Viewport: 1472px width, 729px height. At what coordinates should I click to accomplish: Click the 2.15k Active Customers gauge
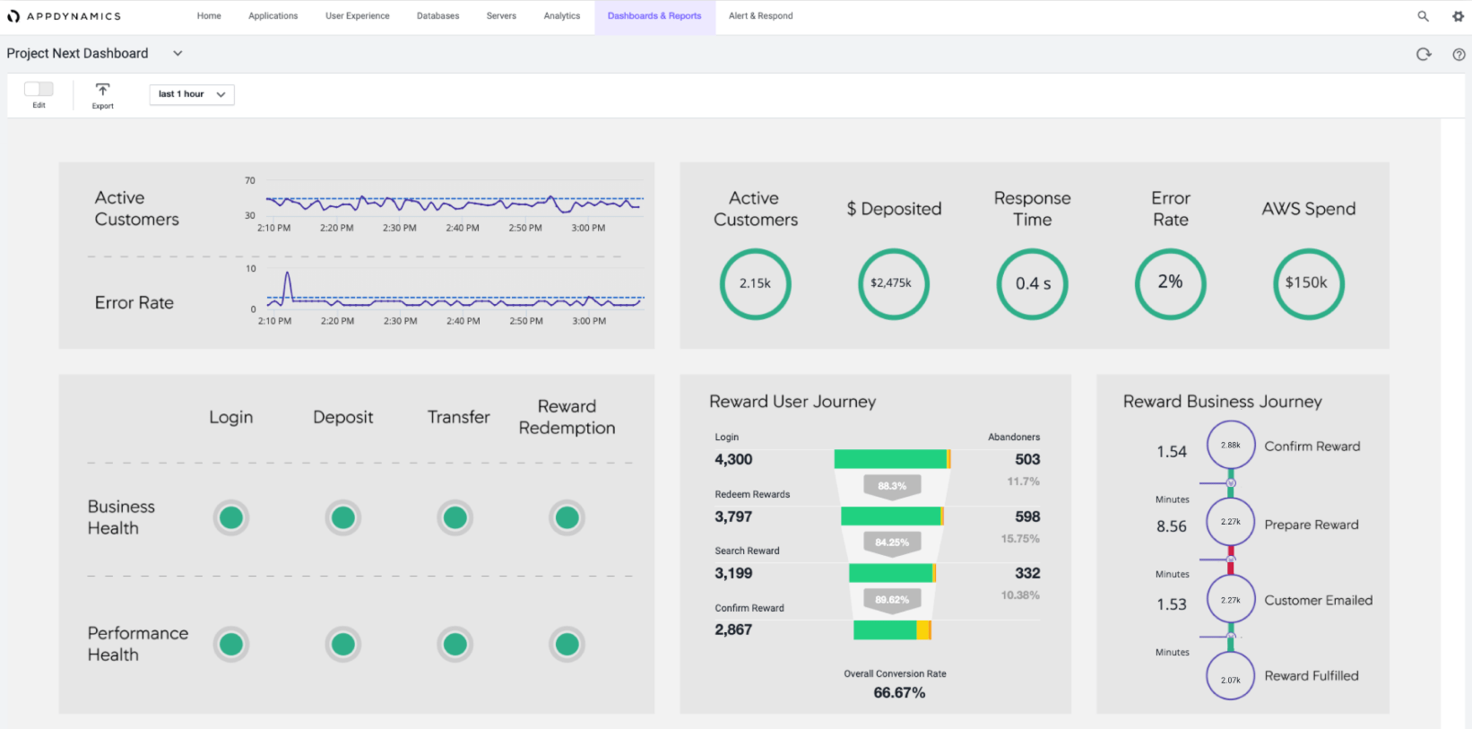point(755,283)
